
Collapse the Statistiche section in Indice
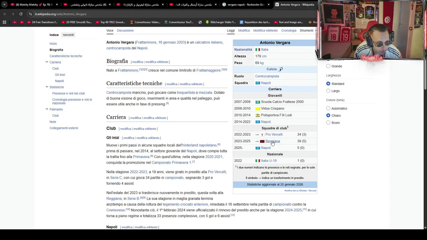click(47, 87)
